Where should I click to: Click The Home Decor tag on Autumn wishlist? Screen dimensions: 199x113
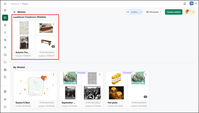click(x=47, y=52)
